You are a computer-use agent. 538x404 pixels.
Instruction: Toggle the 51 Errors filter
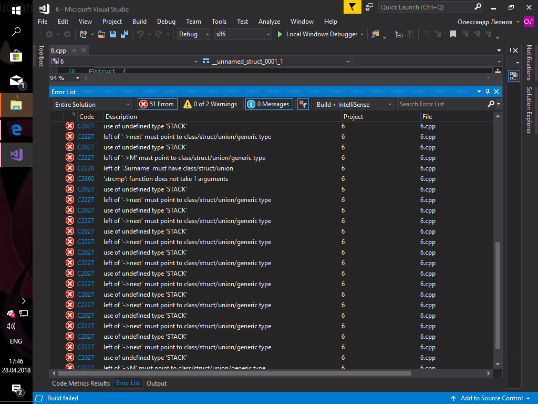point(157,104)
